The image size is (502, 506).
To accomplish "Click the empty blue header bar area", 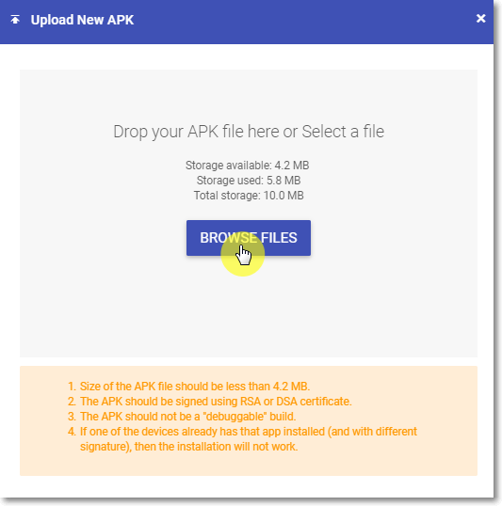I will pyautogui.click(x=304, y=21).
